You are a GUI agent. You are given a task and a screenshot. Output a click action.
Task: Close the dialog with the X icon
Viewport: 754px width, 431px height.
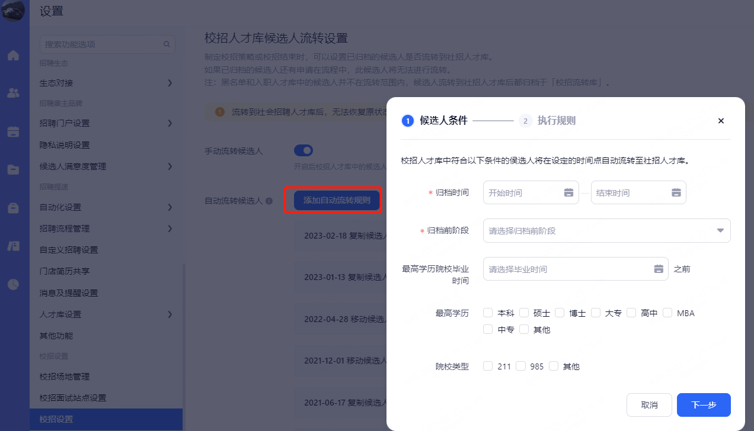pyautogui.click(x=721, y=121)
